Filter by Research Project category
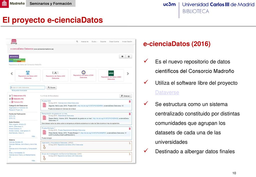The height and width of the screenshot is (177, 256). (16, 110)
